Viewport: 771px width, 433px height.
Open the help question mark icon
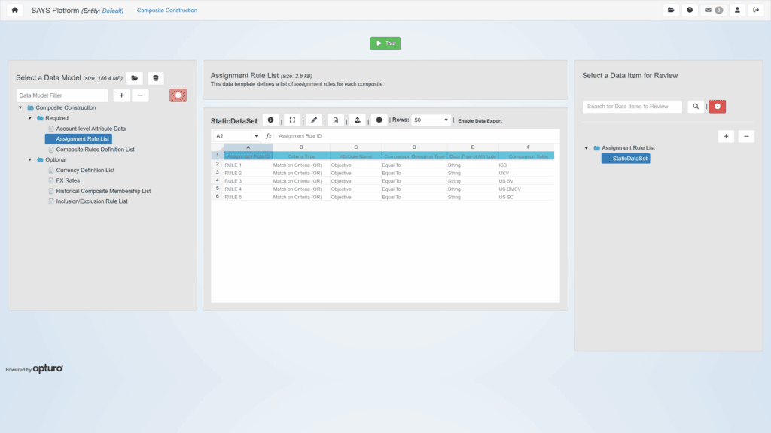coord(690,10)
